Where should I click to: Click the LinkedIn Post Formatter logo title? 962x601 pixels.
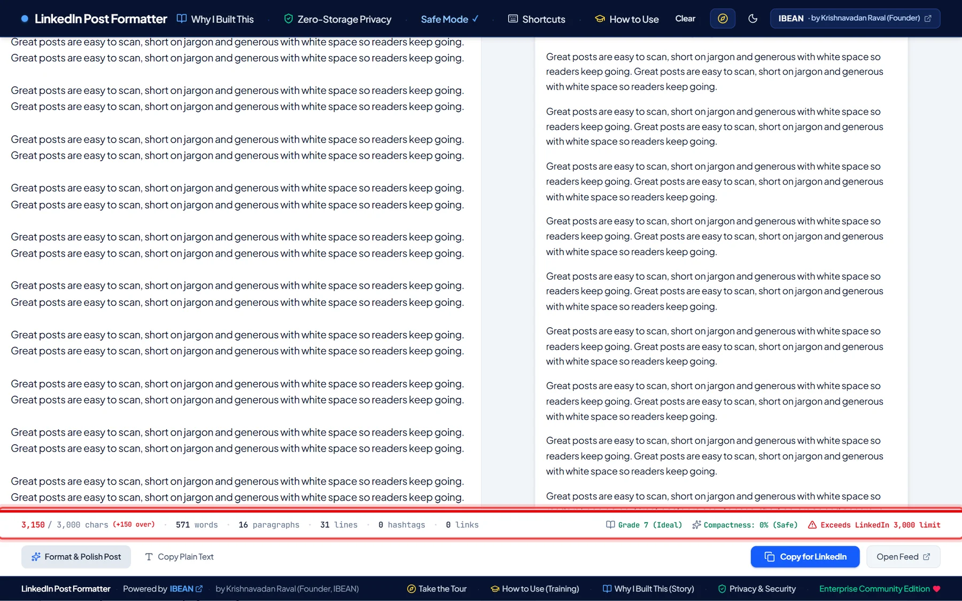pos(100,19)
